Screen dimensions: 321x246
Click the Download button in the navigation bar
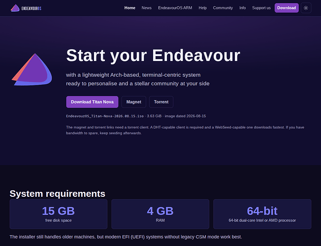[287, 8]
